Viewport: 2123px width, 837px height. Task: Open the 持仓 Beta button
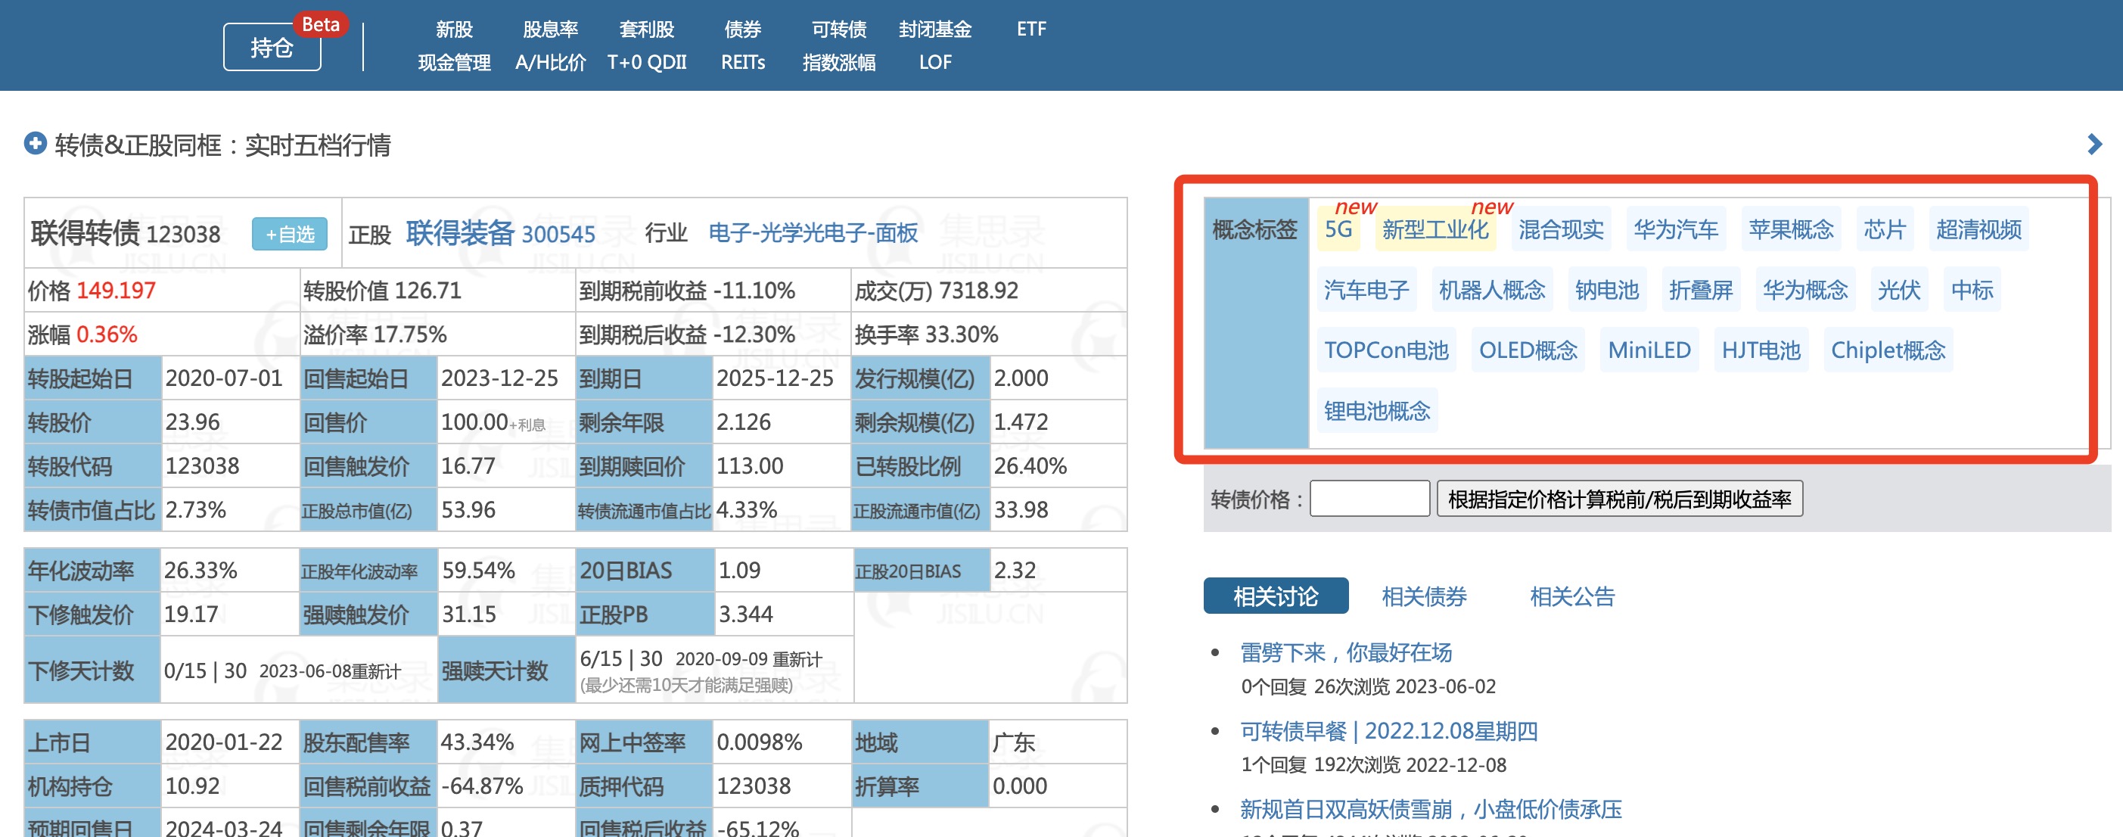[x=272, y=47]
